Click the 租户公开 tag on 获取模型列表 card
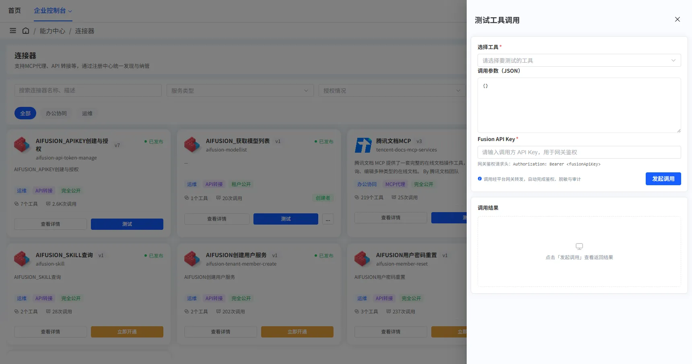 (x=241, y=184)
